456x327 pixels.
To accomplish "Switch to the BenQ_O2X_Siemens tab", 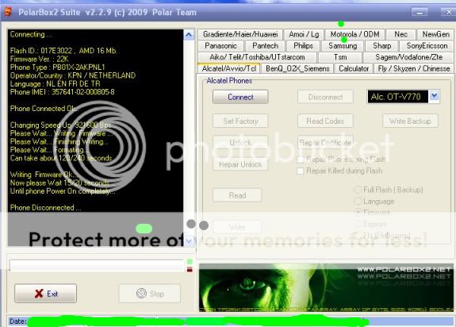I will pyautogui.click(x=297, y=69).
